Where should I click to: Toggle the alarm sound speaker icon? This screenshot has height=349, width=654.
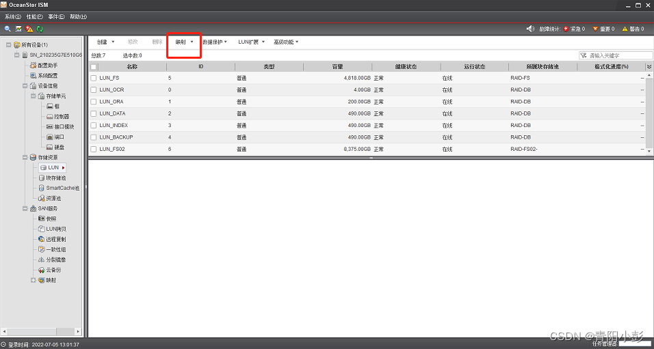pos(530,29)
